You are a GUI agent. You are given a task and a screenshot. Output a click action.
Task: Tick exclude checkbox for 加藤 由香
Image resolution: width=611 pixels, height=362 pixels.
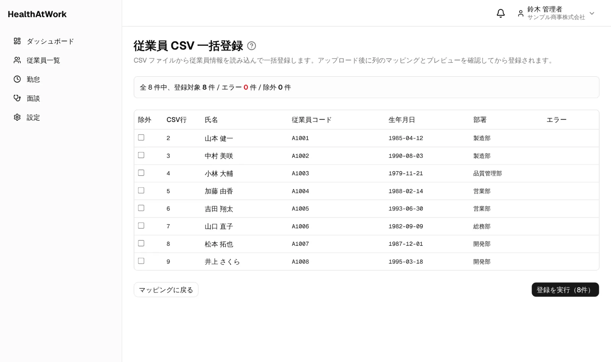[141, 191]
